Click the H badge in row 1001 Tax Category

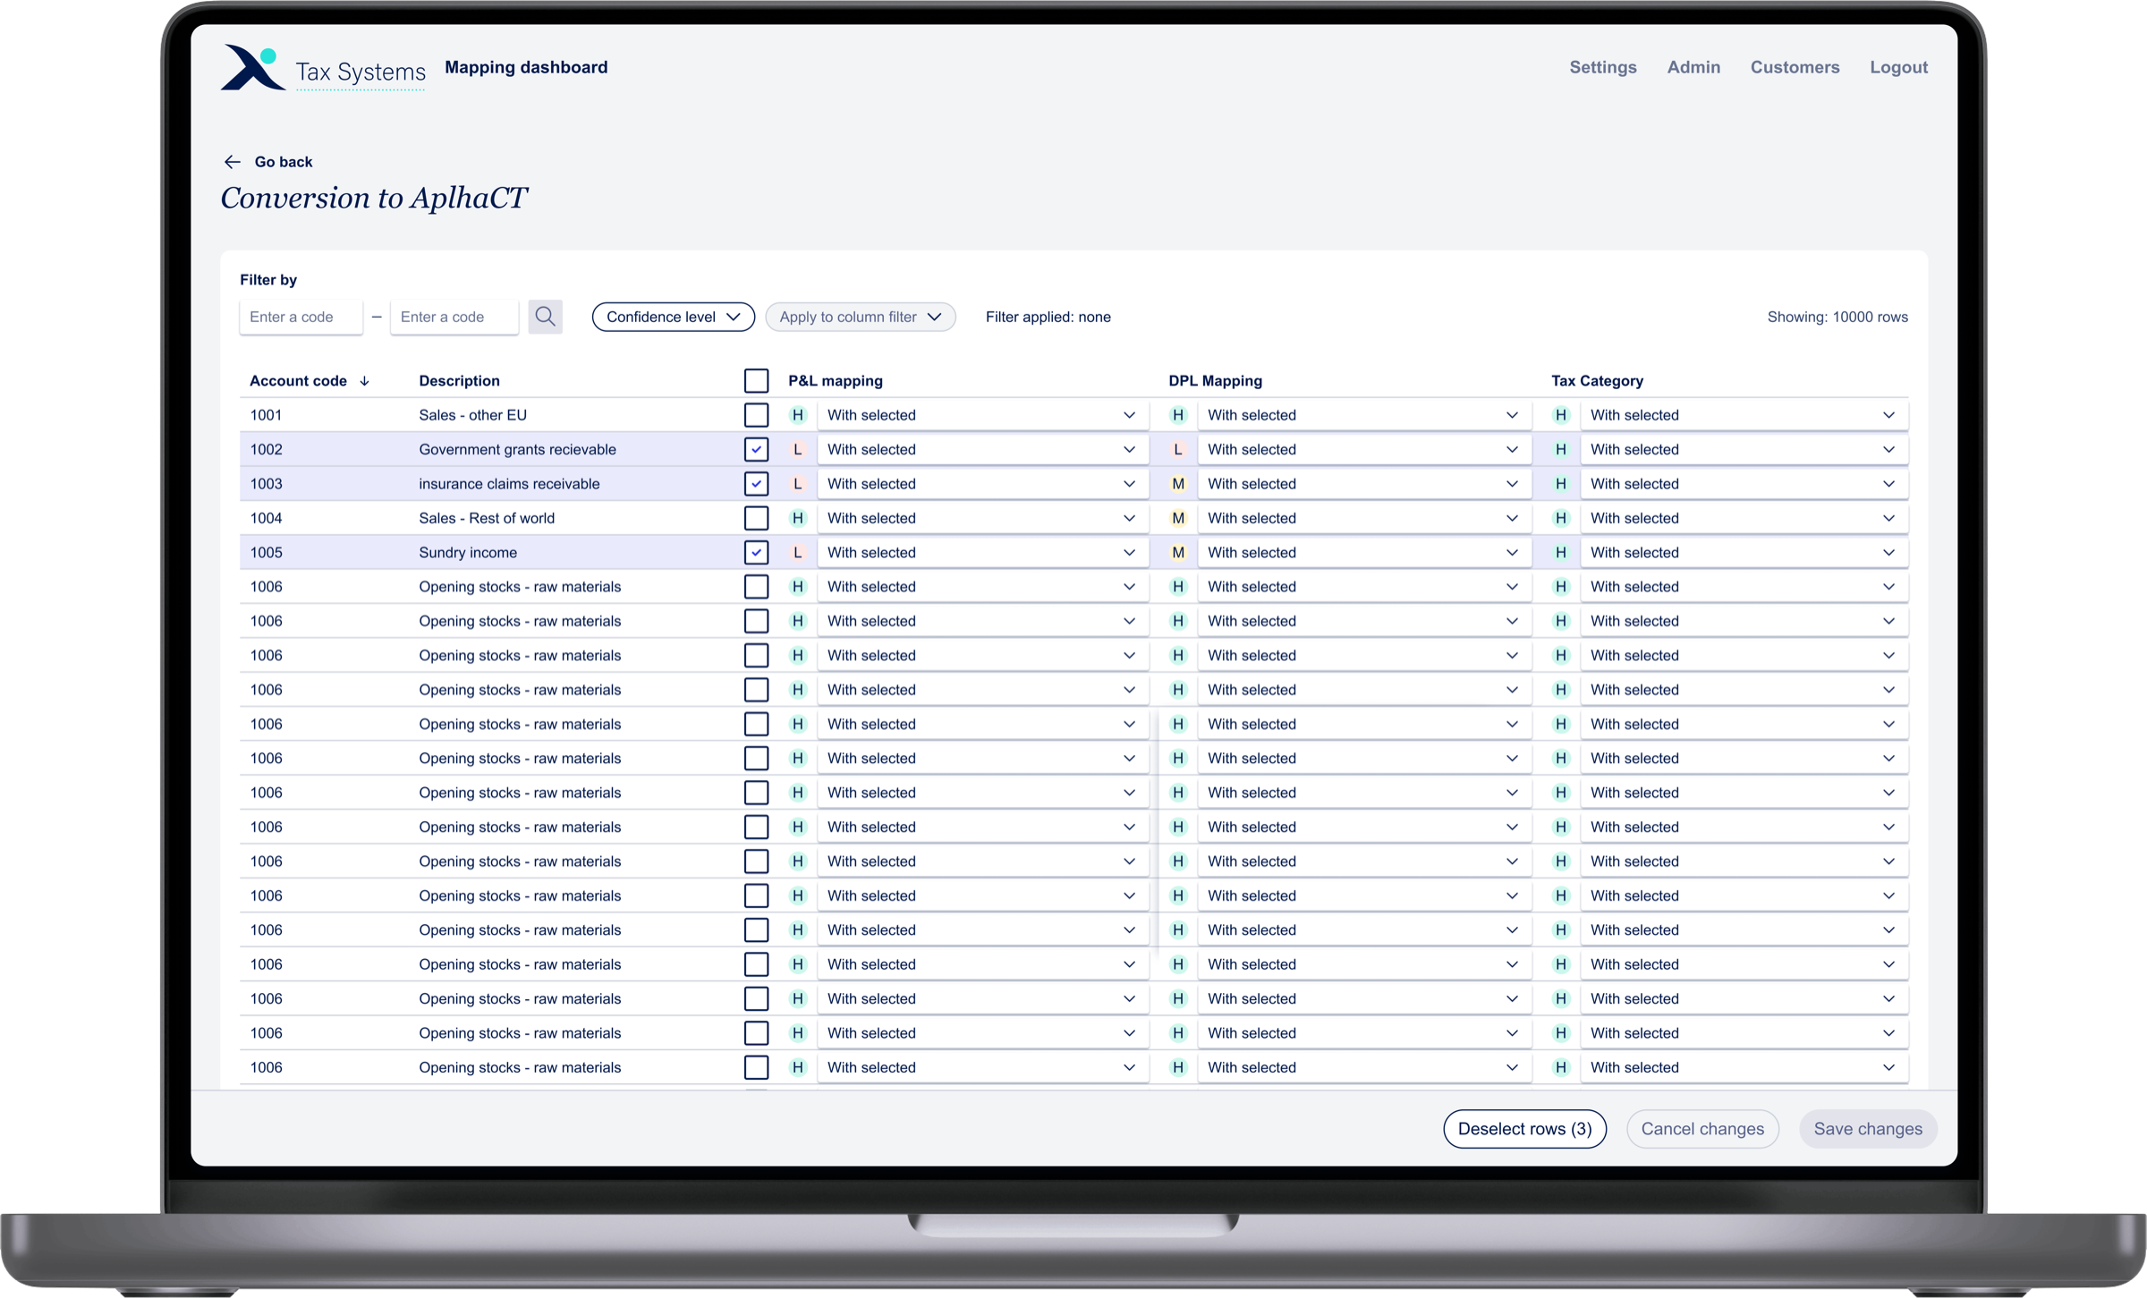(1561, 415)
